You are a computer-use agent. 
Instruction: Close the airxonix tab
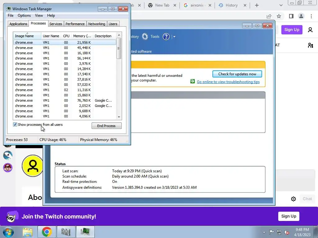tap(210, 5)
